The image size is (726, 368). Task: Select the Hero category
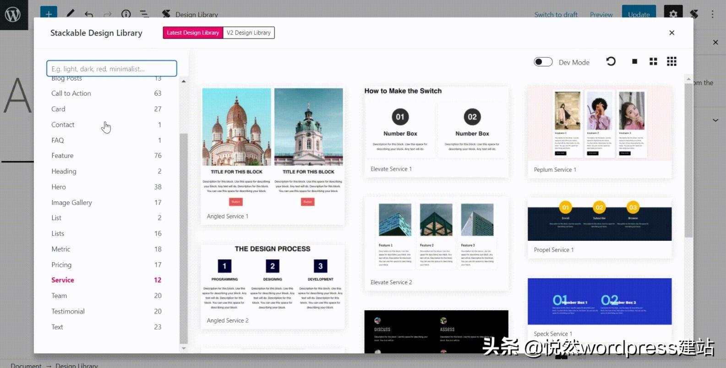[x=106, y=187]
